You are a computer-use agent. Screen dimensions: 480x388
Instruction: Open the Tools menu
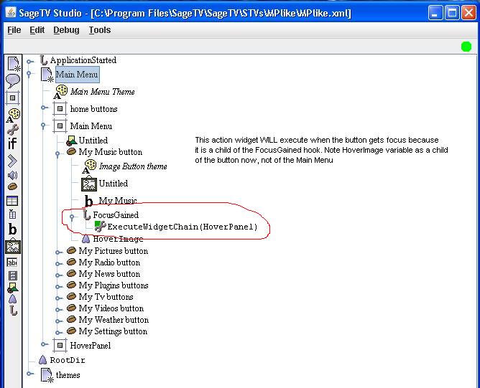coord(99,30)
